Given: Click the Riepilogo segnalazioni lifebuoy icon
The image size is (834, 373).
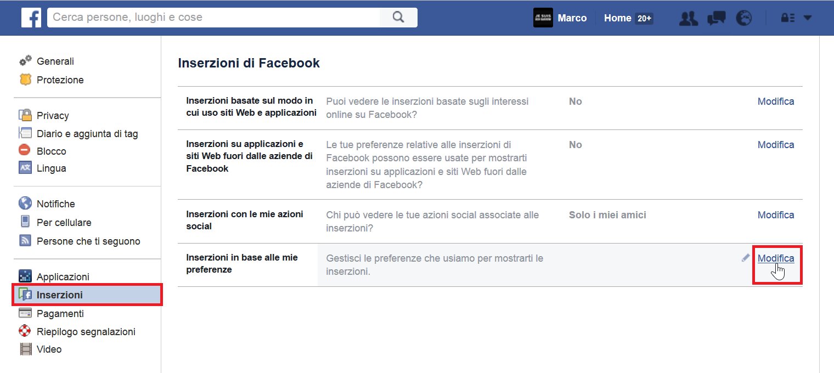Looking at the screenshot, I should click(x=25, y=331).
